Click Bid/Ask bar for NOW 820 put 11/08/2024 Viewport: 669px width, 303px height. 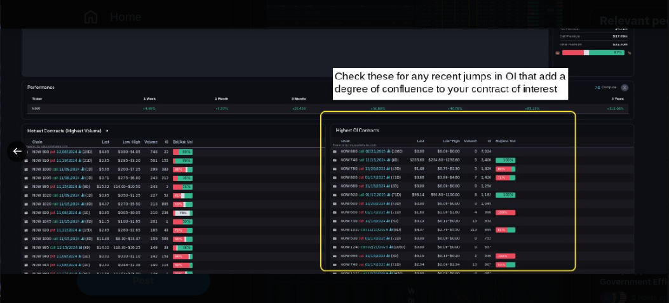point(182,213)
